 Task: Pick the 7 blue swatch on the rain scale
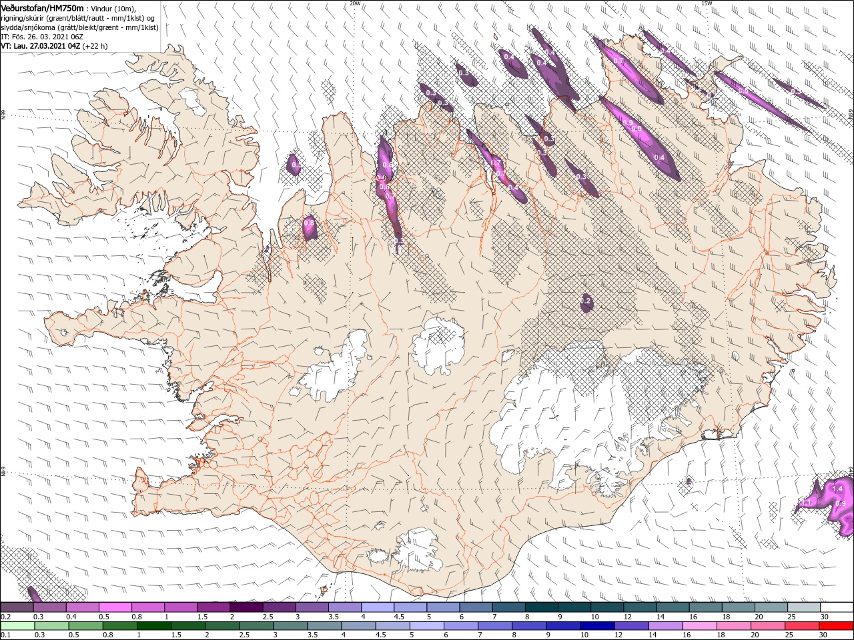[495, 626]
